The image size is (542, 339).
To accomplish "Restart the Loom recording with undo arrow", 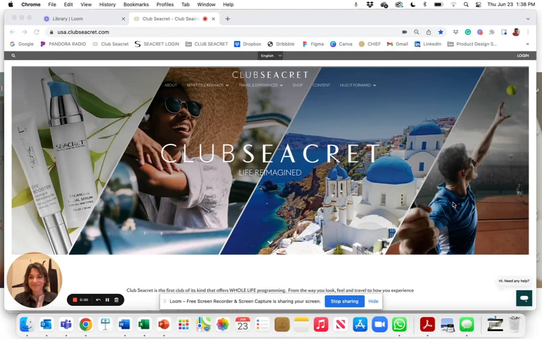I will 98,300.
